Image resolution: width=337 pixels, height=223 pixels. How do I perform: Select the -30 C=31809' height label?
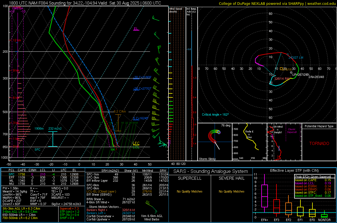pyautogui.click(x=142, y=77)
